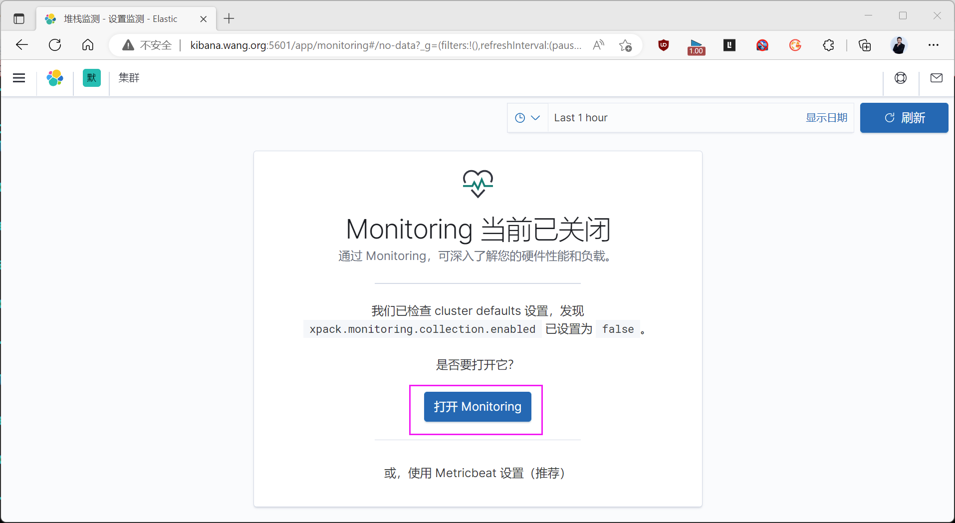Click xpack.monitoring.collection.enabled setting text

pos(422,329)
